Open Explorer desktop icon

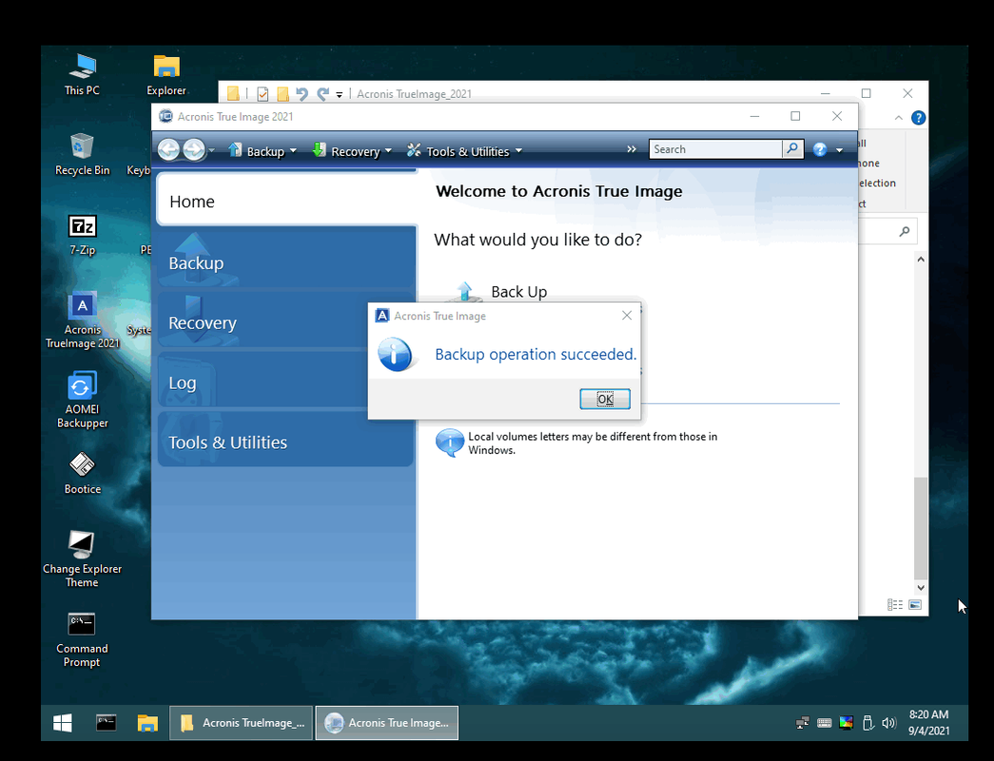click(x=166, y=74)
